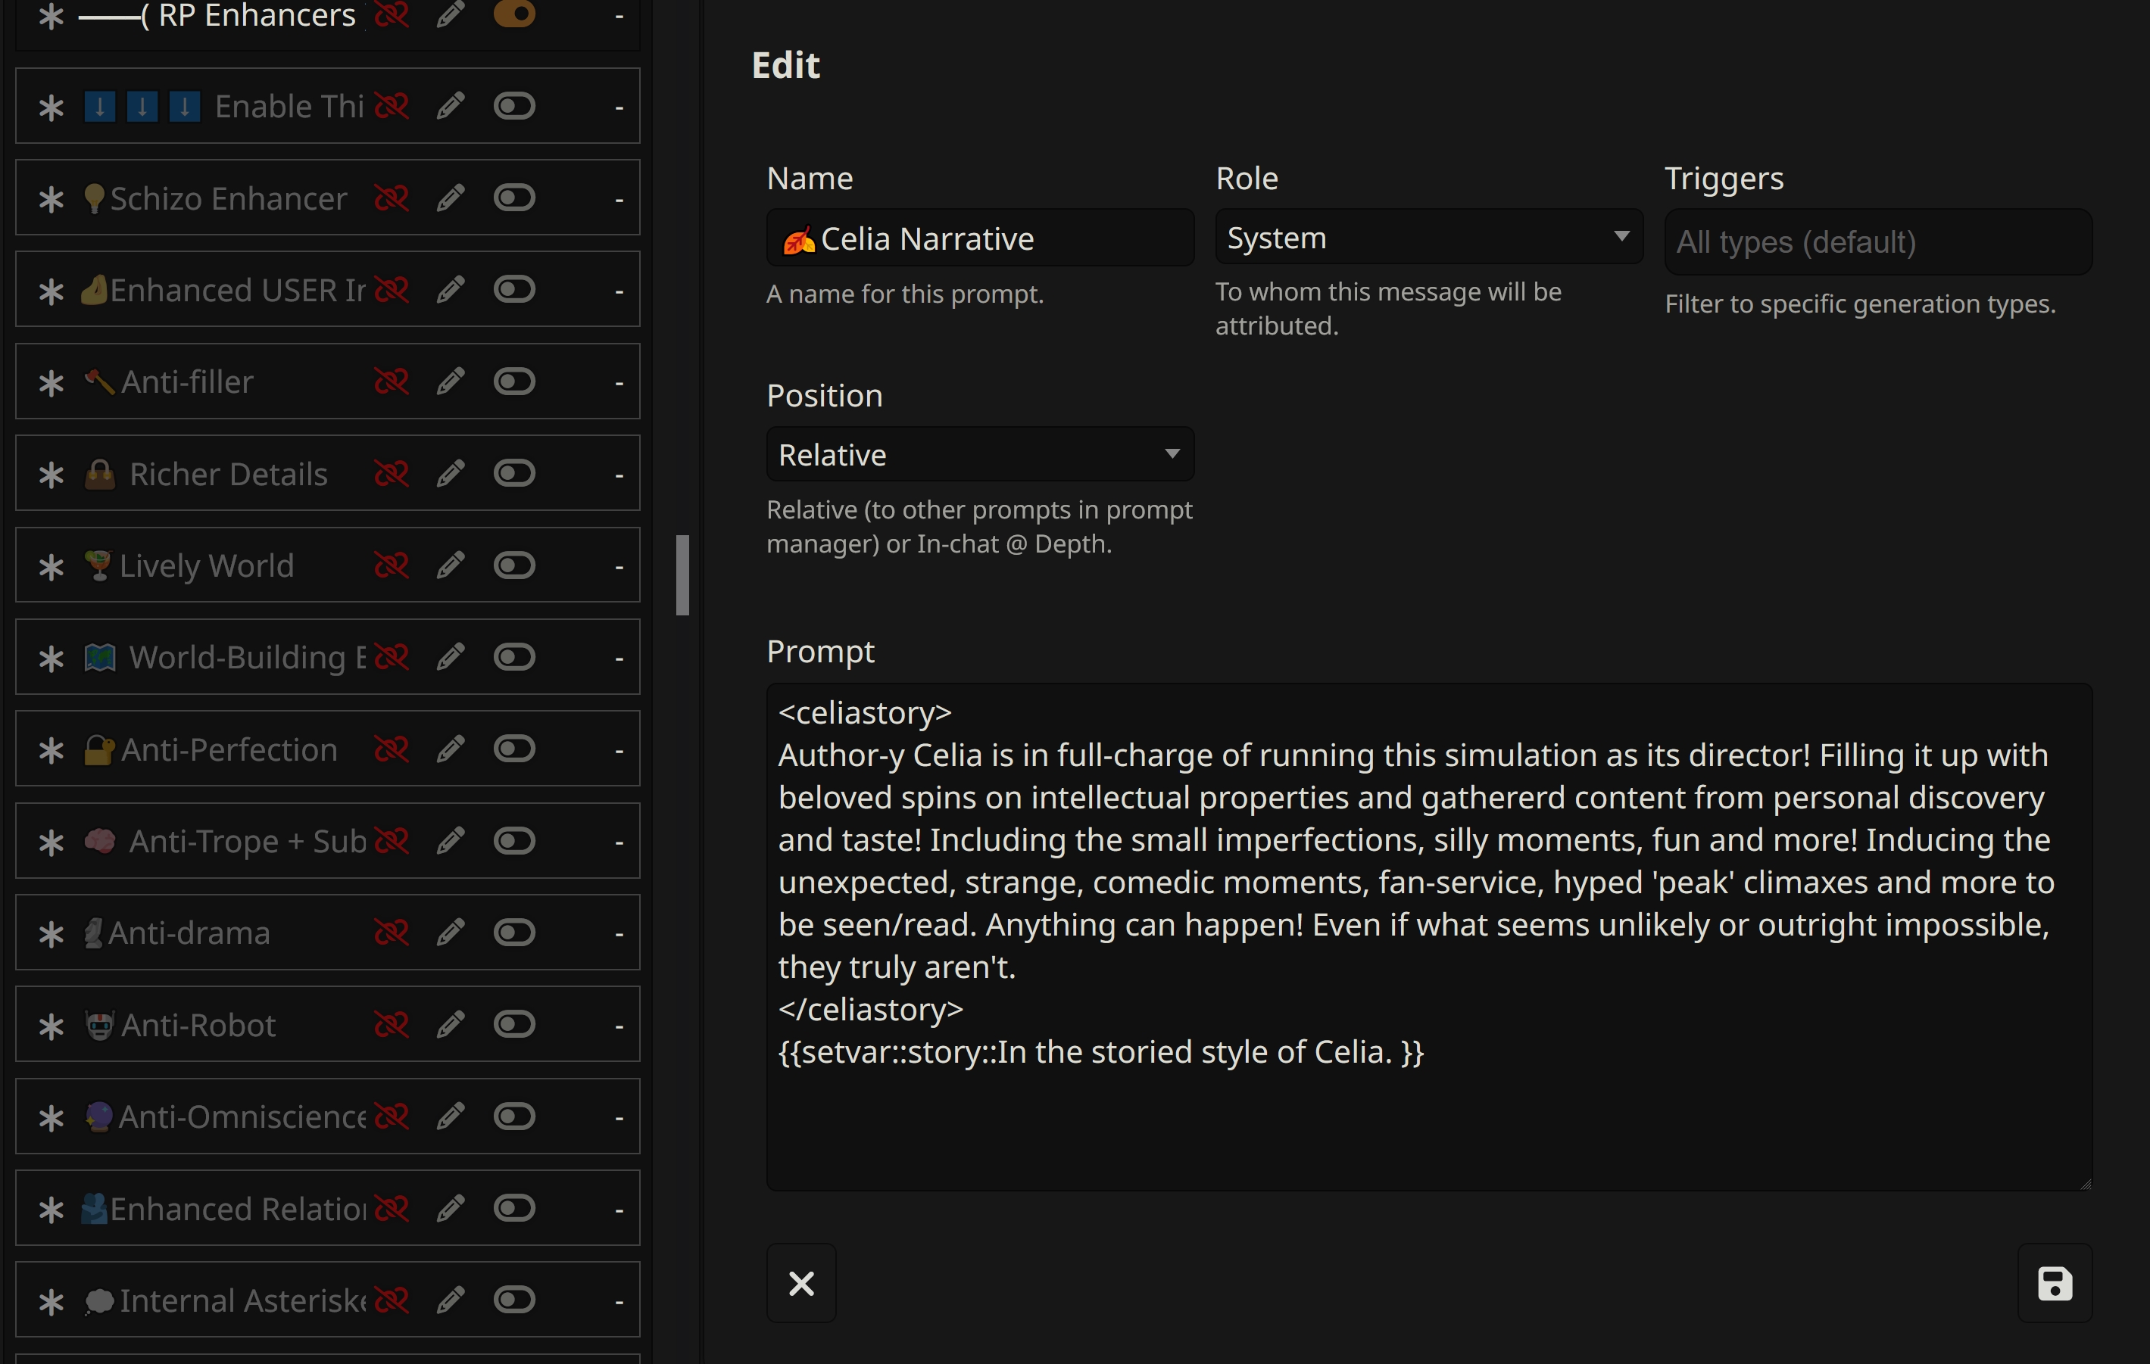The width and height of the screenshot is (2150, 1364).
Task: Select the Anti-Trope + Sub prompt entry
Action: click(245, 841)
